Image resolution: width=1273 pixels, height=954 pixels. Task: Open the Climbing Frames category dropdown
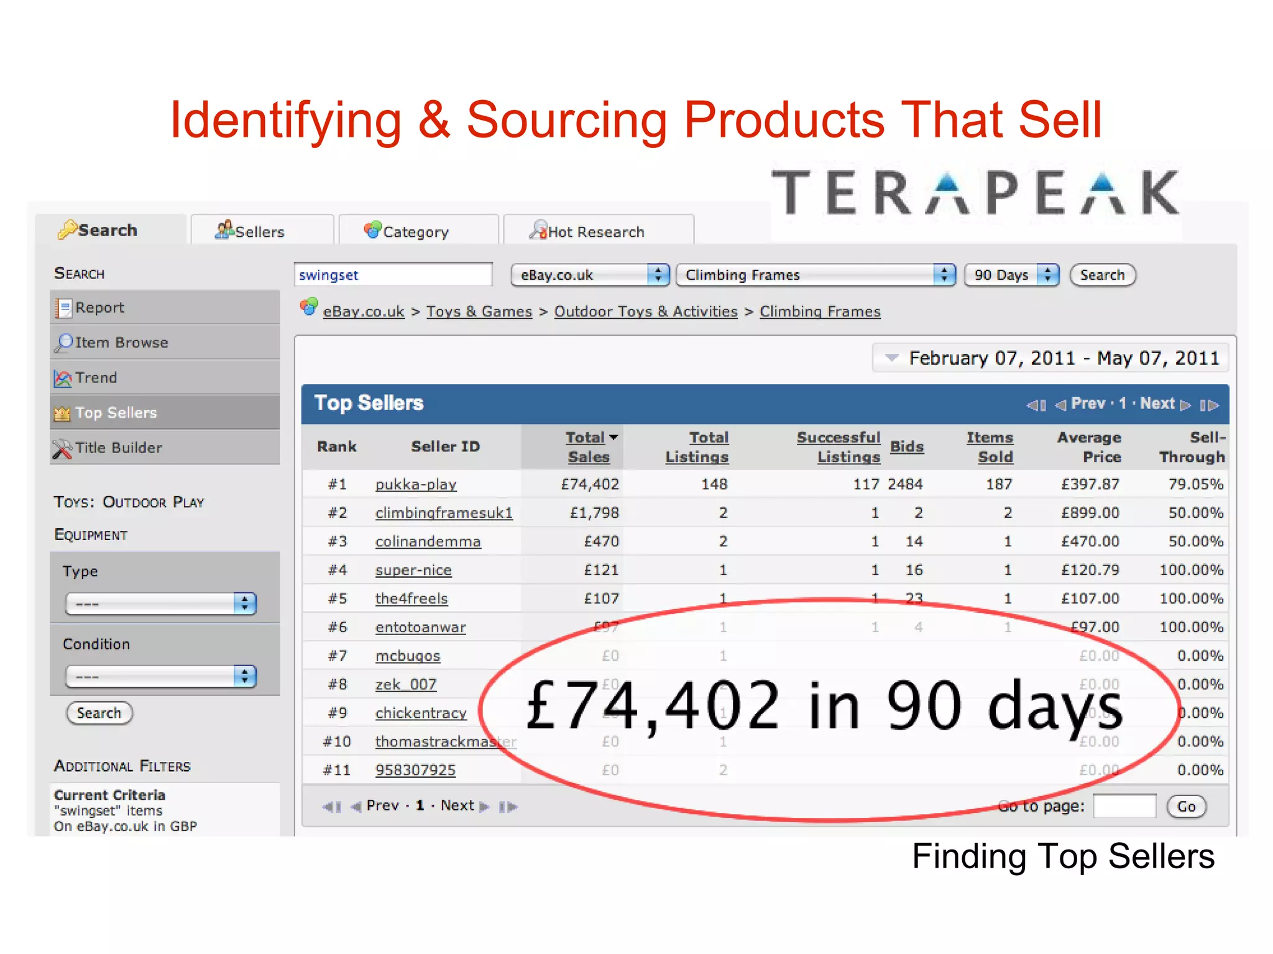816,275
